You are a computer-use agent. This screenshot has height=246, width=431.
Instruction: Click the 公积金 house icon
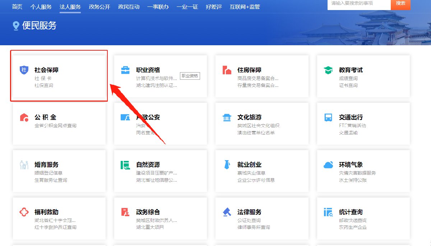click(x=24, y=117)
